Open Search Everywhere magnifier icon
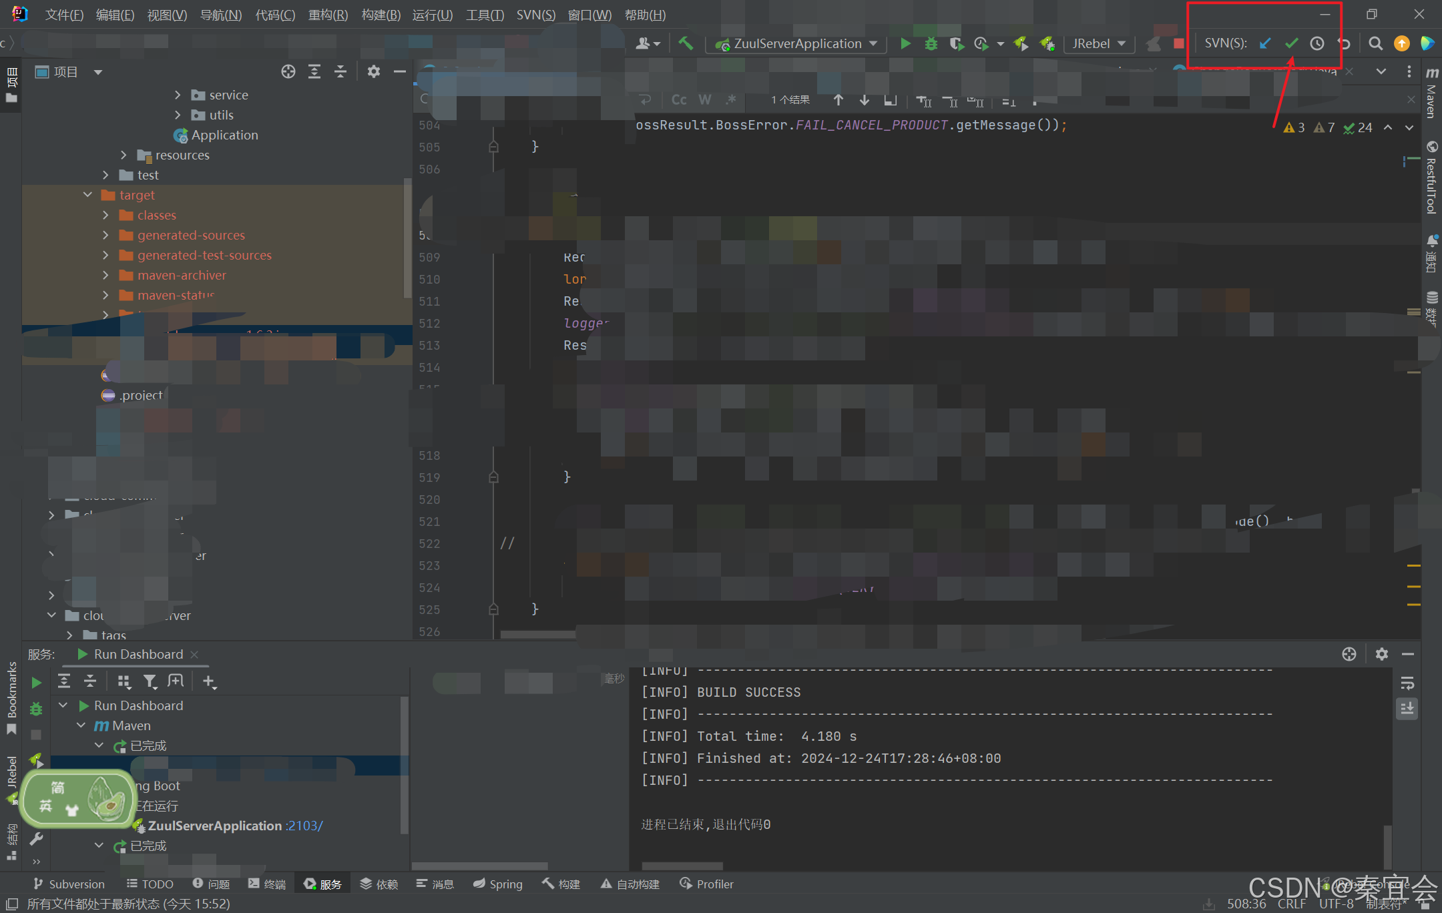This screenshot has width=1442, height=913. [1375, 43]
